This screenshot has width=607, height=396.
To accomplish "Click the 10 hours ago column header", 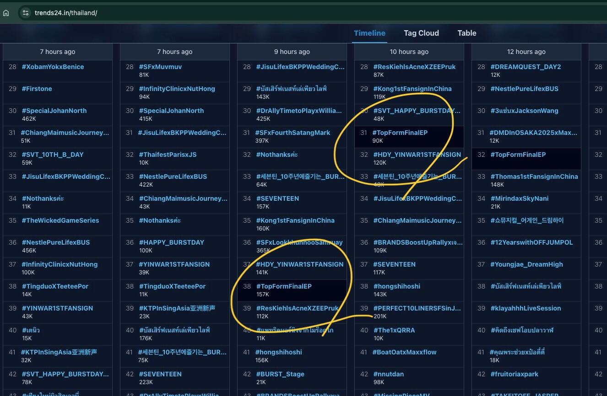I will (409, 52).
